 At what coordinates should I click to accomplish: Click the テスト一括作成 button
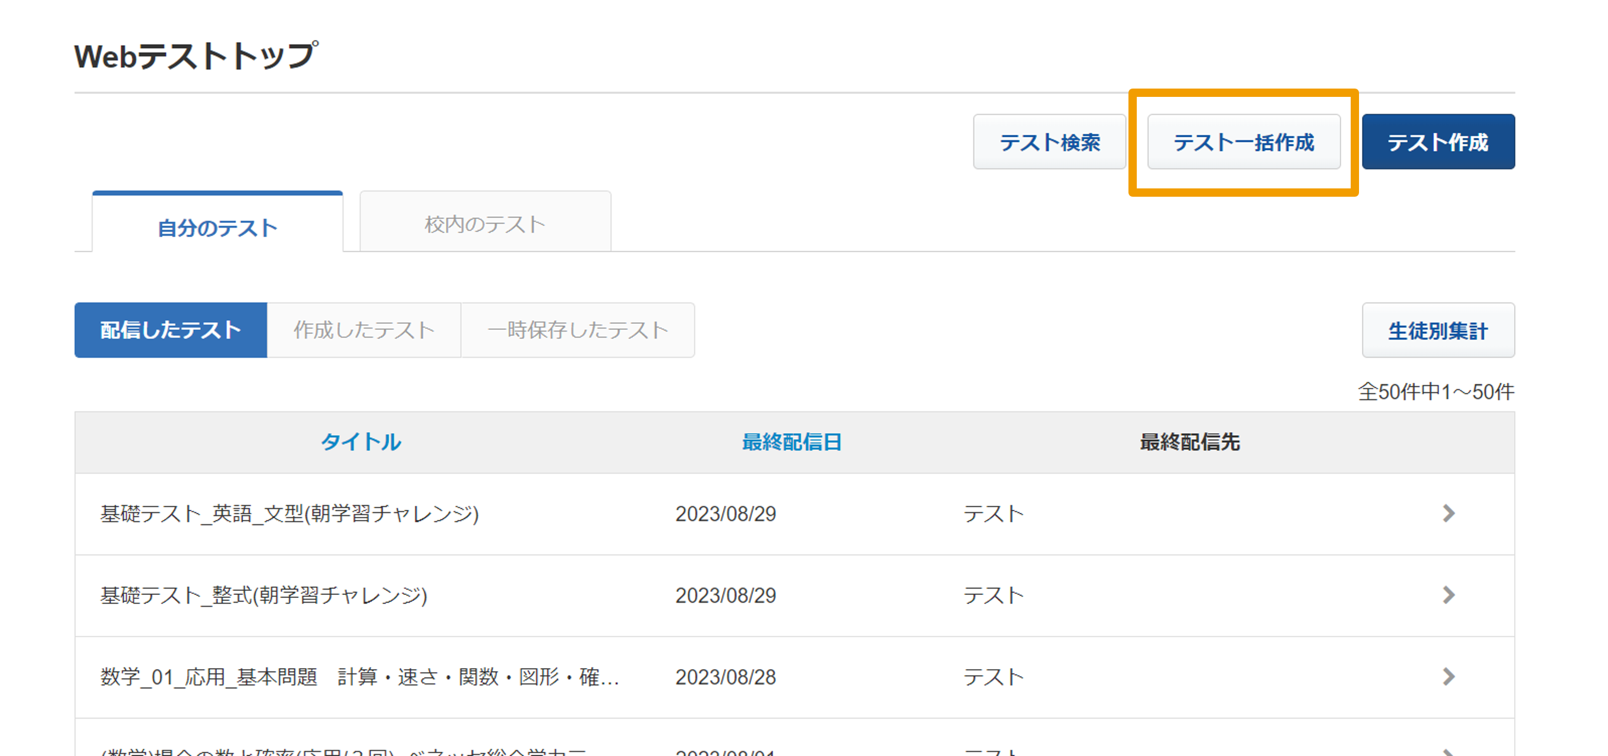1244,141
